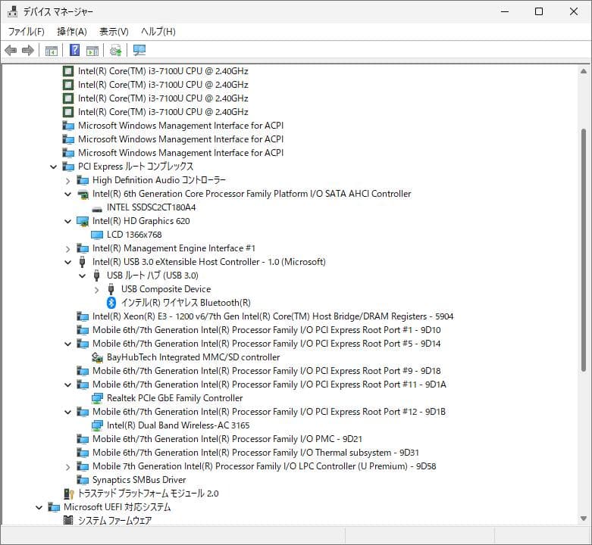Viewport: 592px width, 545px height.
Task: Open the ファイル(F) menu
Action: click(x=27, y=32)
